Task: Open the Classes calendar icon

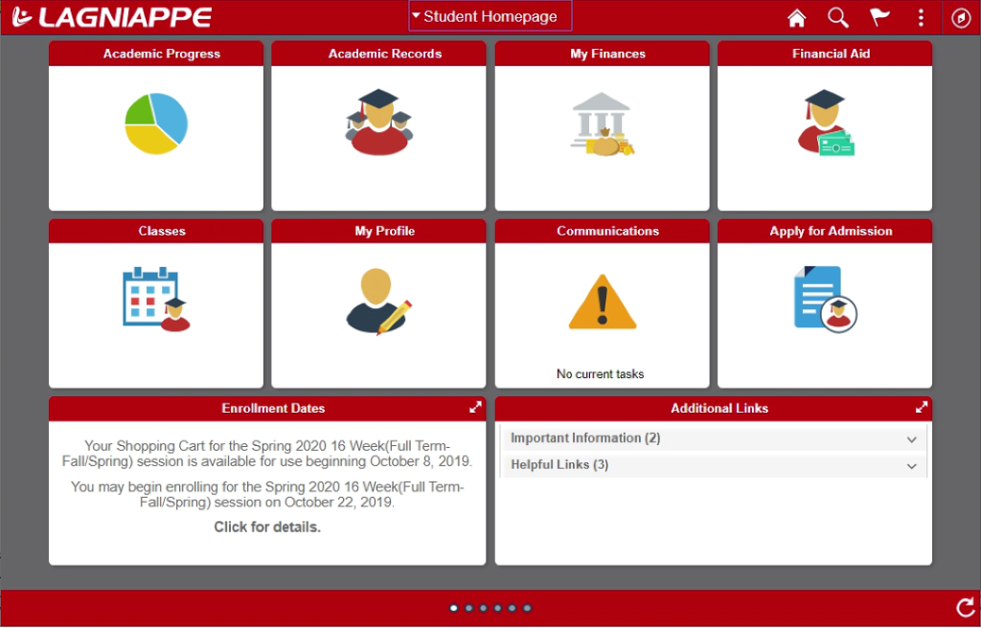Action: point(156,300)
